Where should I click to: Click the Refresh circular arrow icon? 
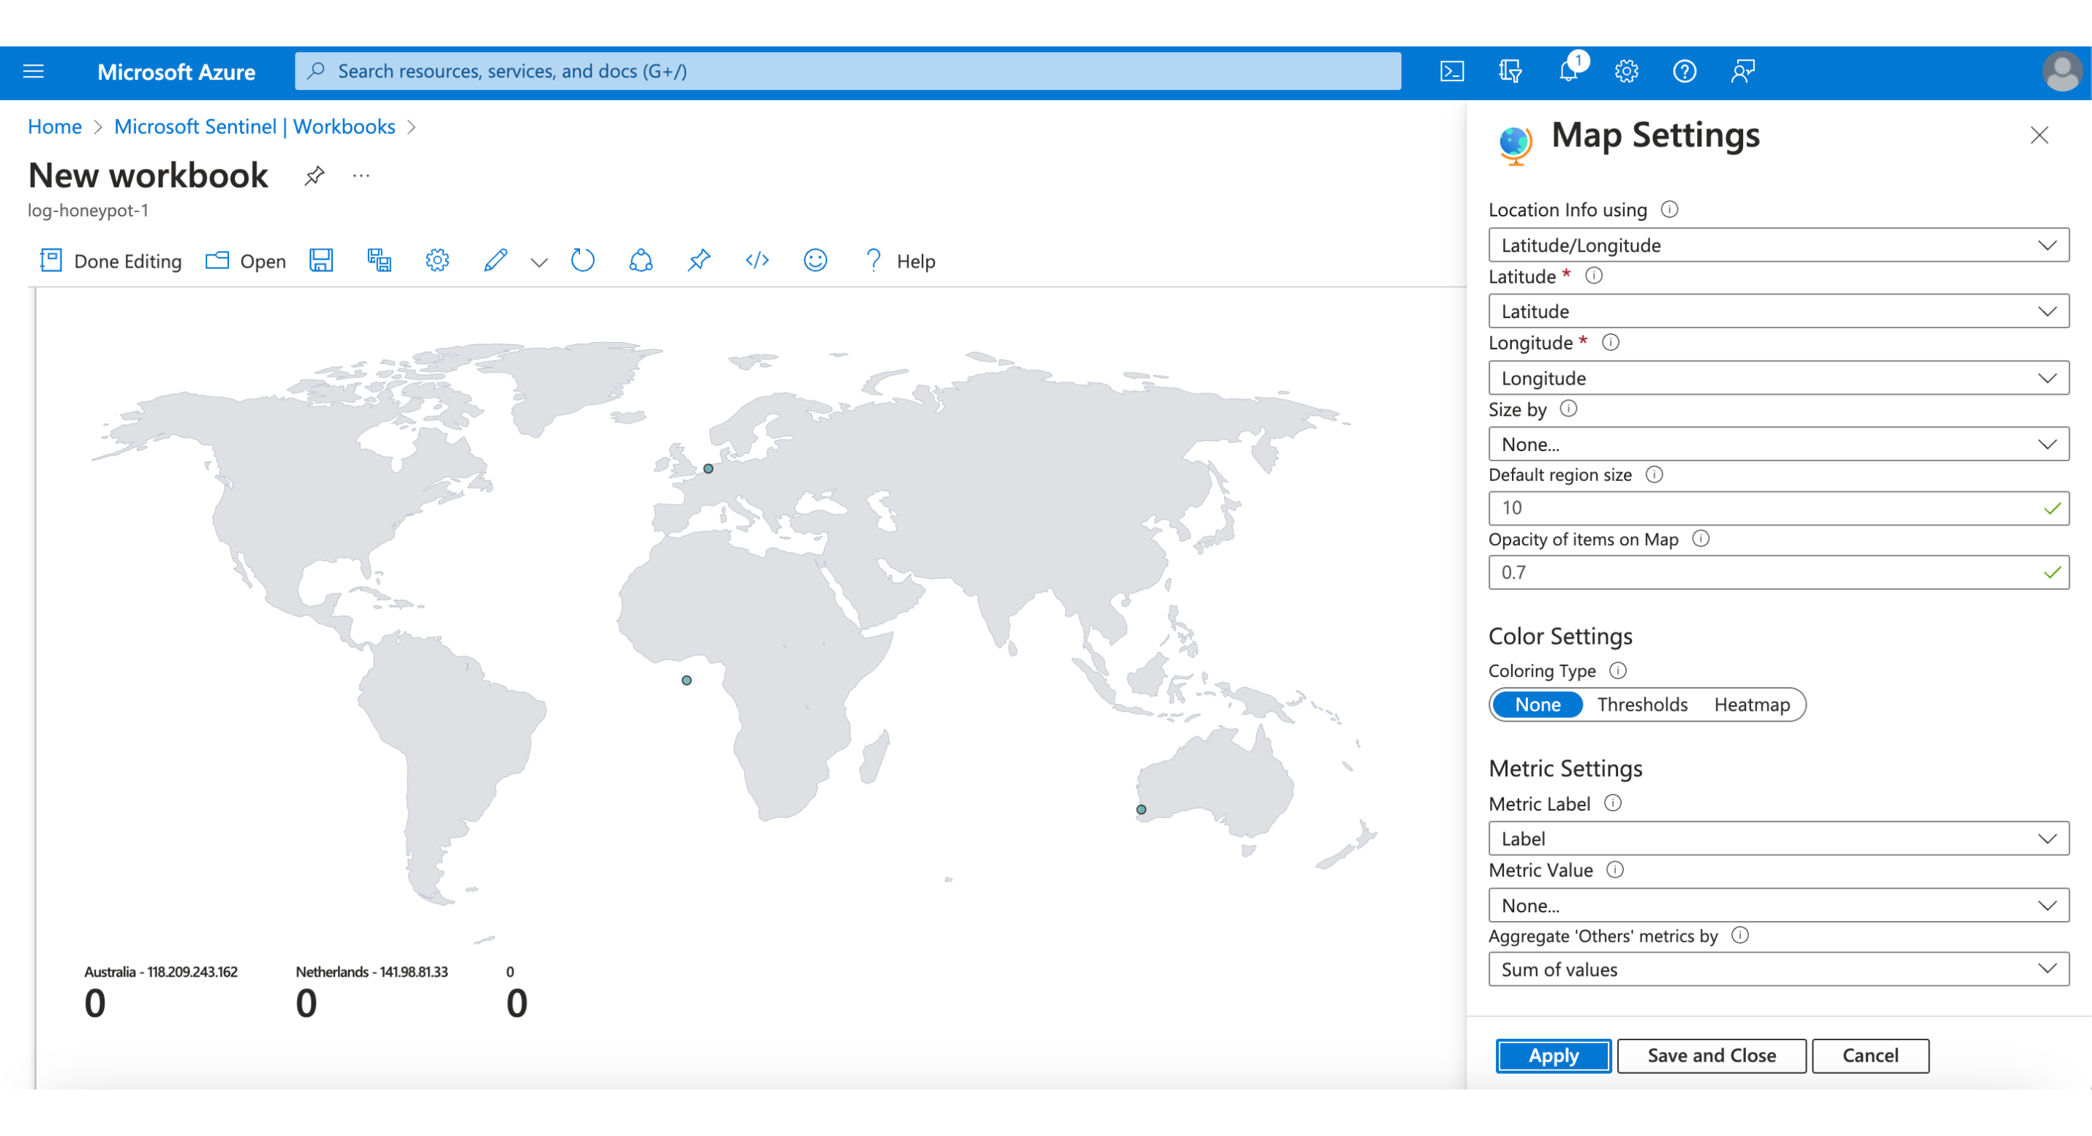(582, 260)
